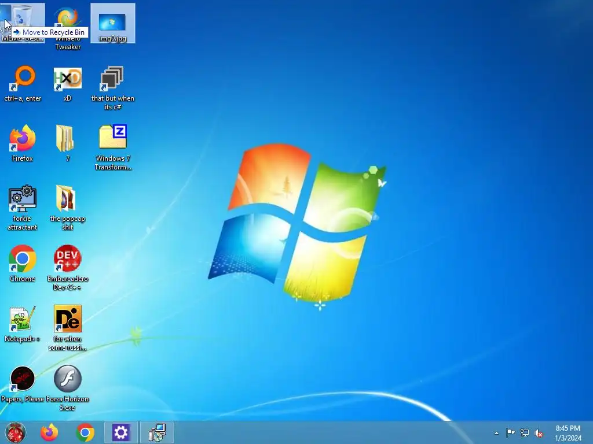Select the Chrome desktop shortcut
Image resolution: width=593 pixels, height=444 pixels.
(x=23, y=258)
